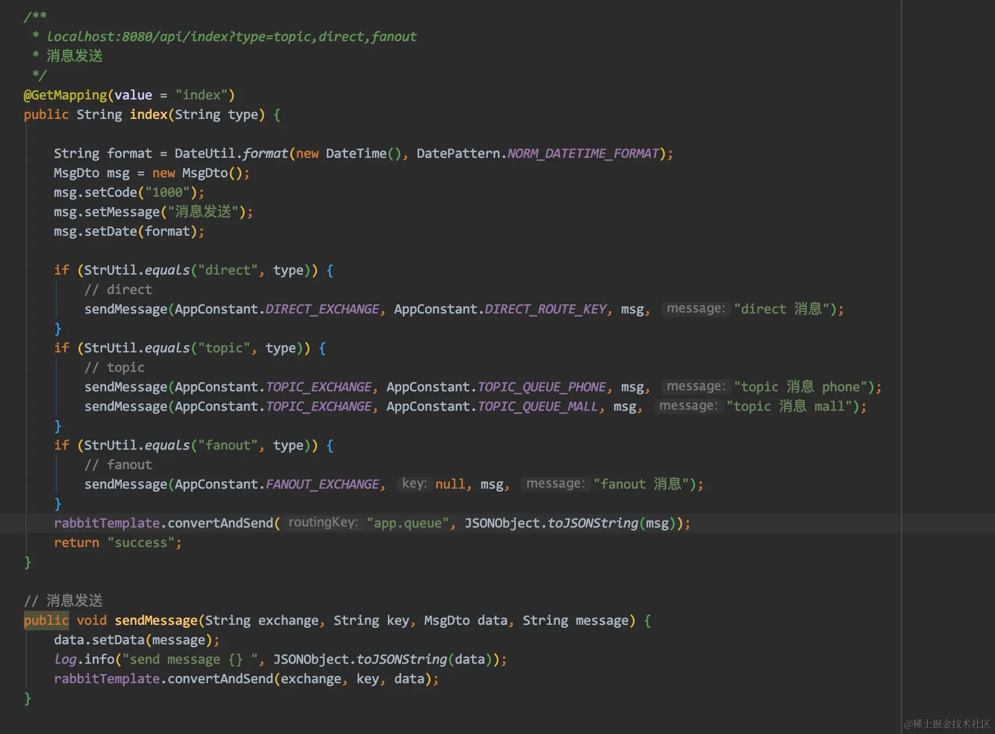The image size is (995, 734).
Task: Click FANOUT_EXCHANGE constant
Action: [322, 484]
